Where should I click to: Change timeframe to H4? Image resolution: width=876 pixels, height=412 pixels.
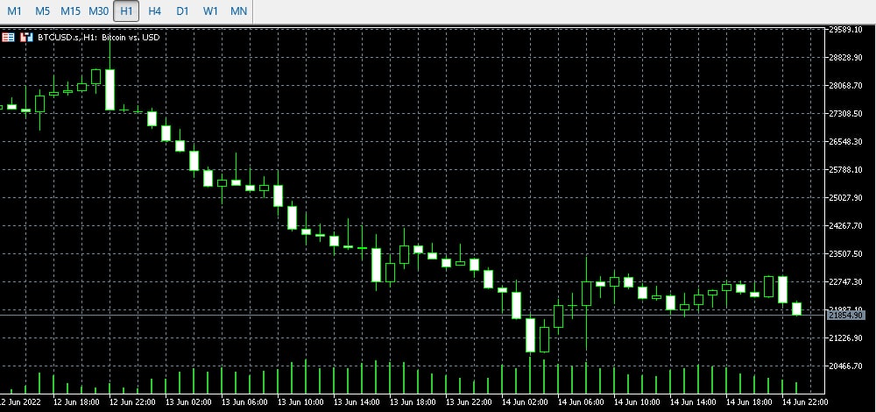[x=155, y=11]
